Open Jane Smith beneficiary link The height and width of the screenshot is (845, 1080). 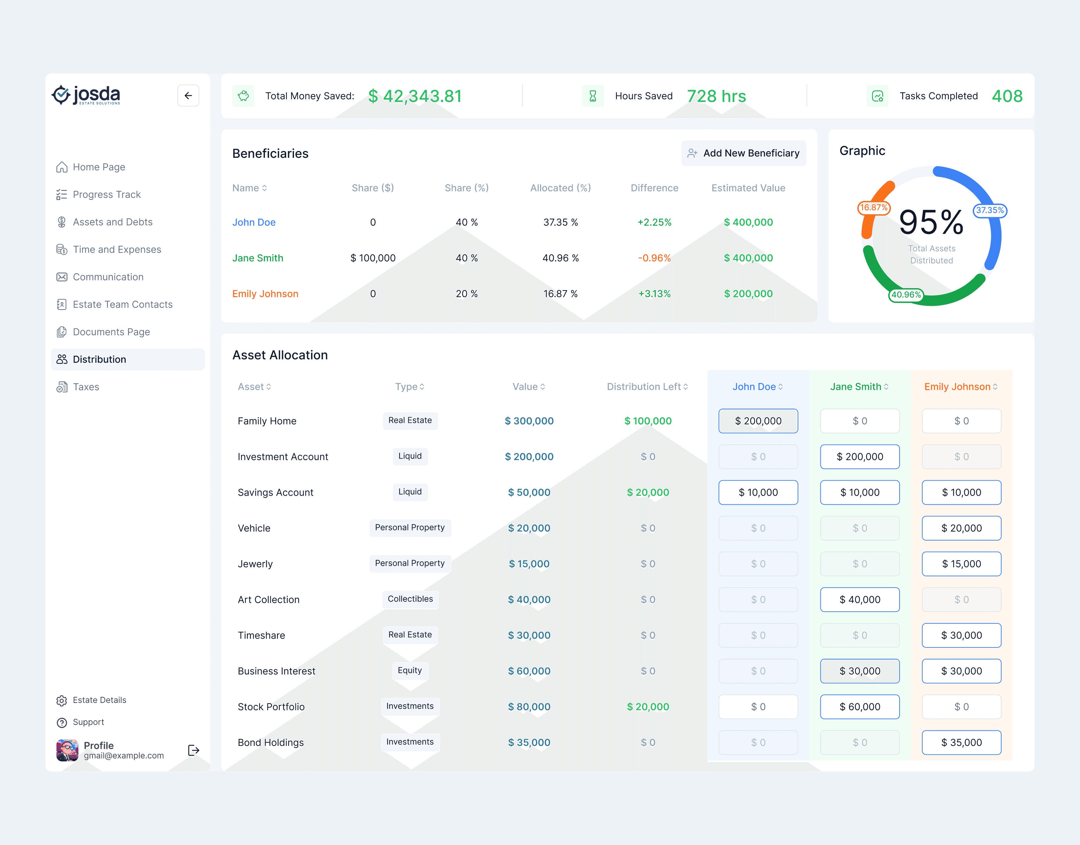258,258
